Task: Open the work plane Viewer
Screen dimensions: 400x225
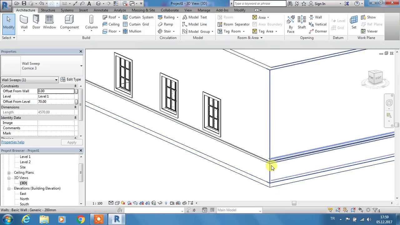Action: coord(369,31)
